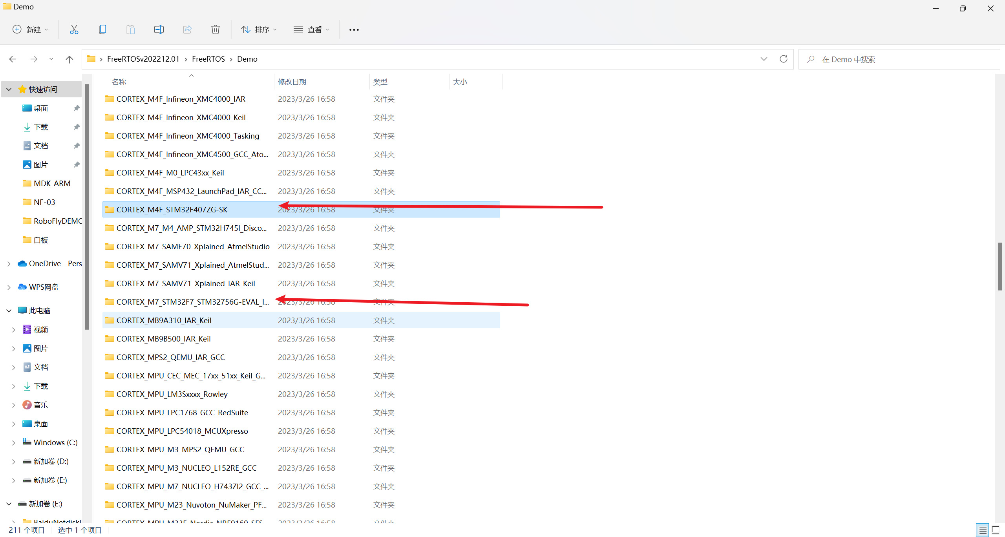The width and height of the screenshot is (1005, 537).
Task: Click the Windows (C:) drive icon
Action: click(27, 442)
